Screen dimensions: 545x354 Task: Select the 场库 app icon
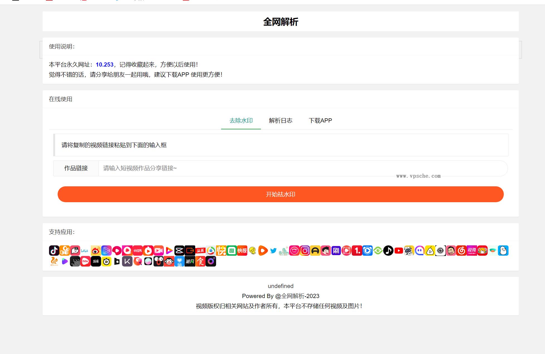coord(96,262)
